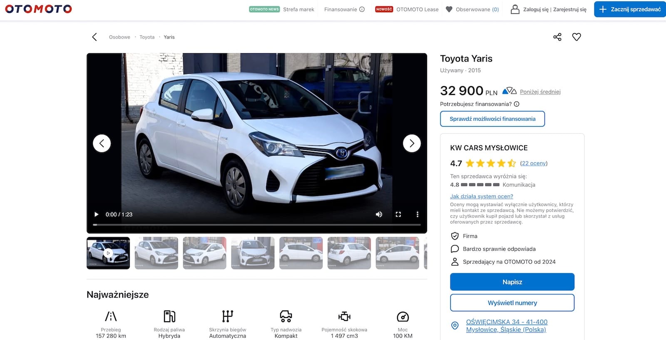Click the Skrzynia biegów gearbox icon
Screen dimensions: 666x340
pyautogui.click(x=228, y=317)
